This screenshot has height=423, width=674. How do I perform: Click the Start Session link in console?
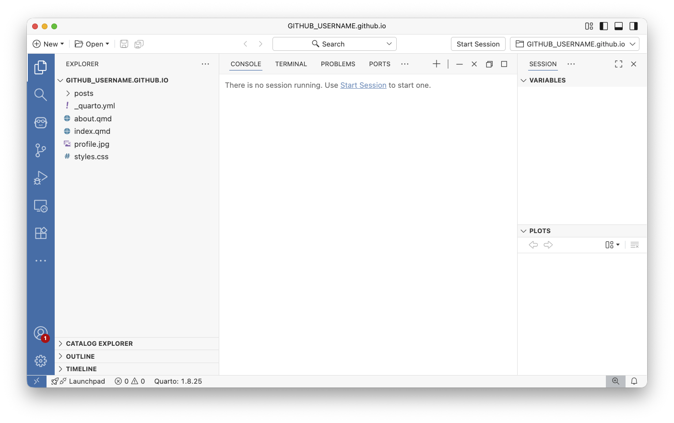pos(363,85)
